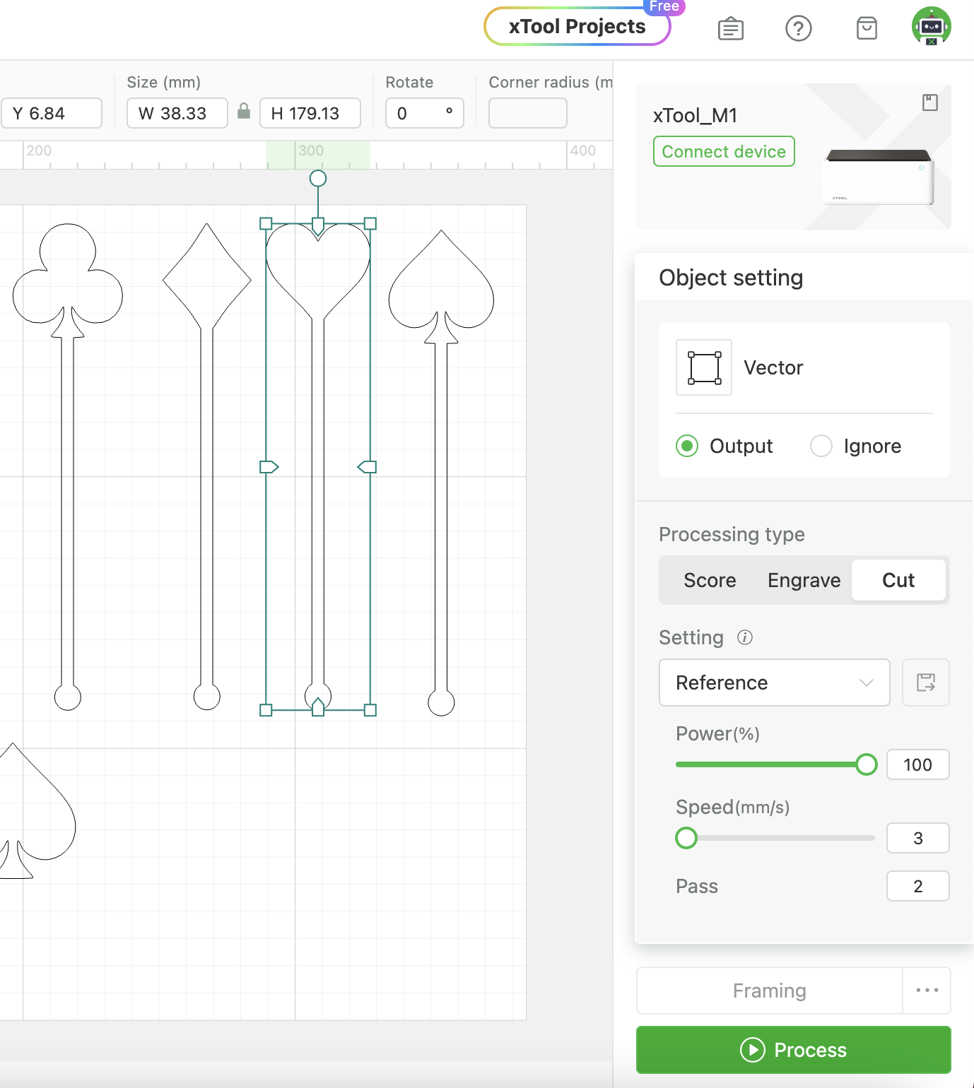
Task: Click the robot assistant avatar
Action: (x=932, y=28)
